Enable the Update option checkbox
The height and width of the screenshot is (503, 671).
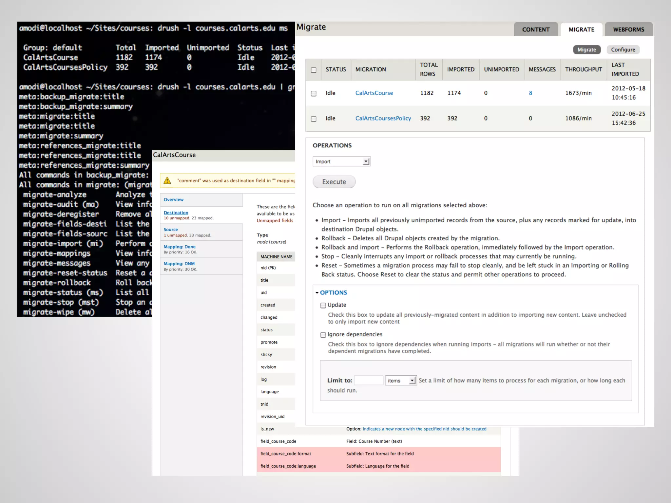[323, 305]
